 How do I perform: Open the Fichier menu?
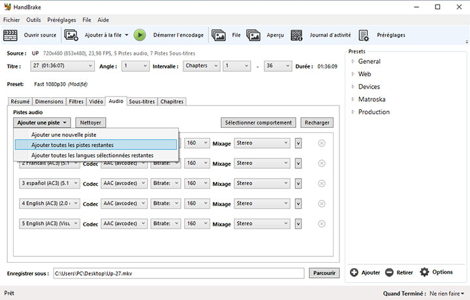(x=11, y=20)
